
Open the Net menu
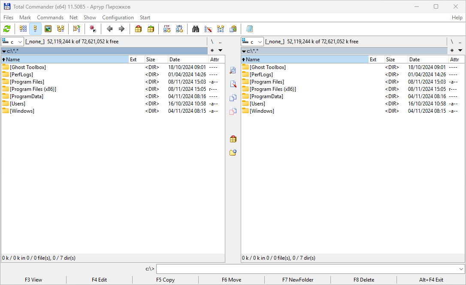(x=73, y=18)
